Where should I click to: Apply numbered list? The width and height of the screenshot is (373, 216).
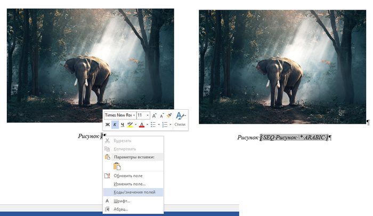pos(165,125)
